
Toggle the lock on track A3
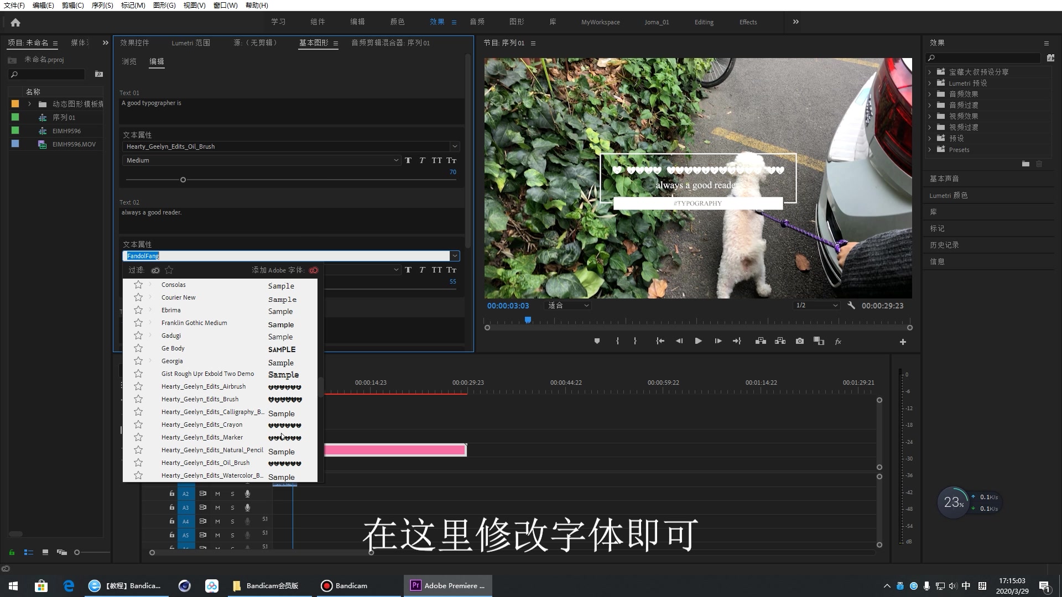point(171,507)
